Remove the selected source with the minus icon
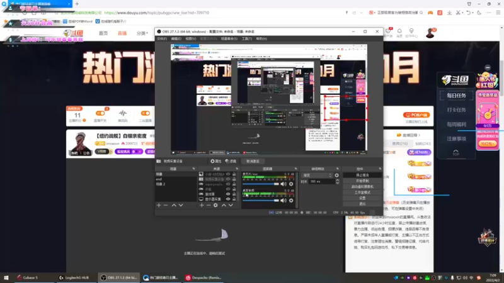The height and width of the screenshot is (283, 504). pos(209,205)
